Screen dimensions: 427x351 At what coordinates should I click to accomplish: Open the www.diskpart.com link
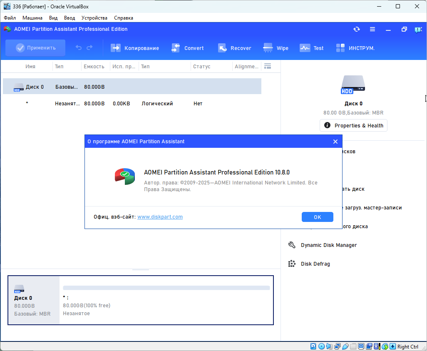coord(160,217)
